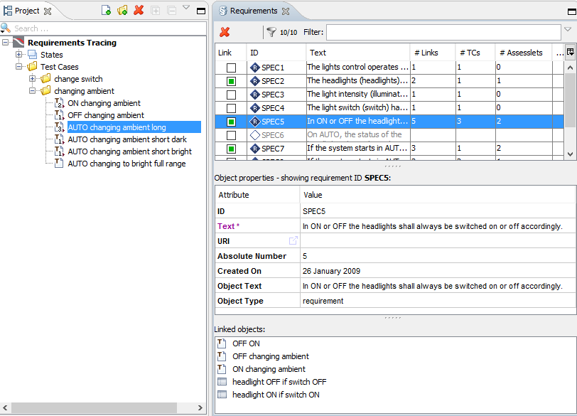Click the open URI link icon
The image size is (577, 416).
tap(293, 241)
